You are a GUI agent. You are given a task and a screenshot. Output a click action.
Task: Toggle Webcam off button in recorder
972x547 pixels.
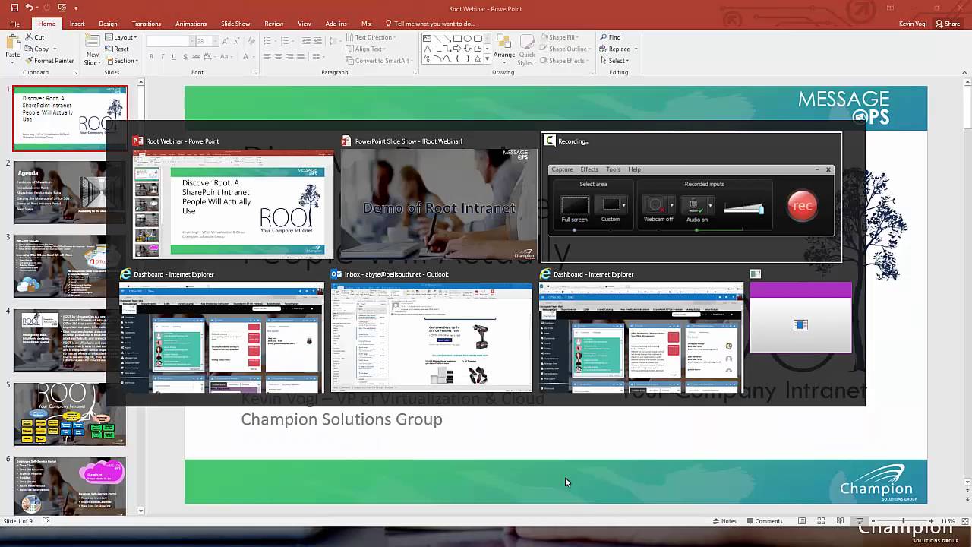(x=658, y=209)
